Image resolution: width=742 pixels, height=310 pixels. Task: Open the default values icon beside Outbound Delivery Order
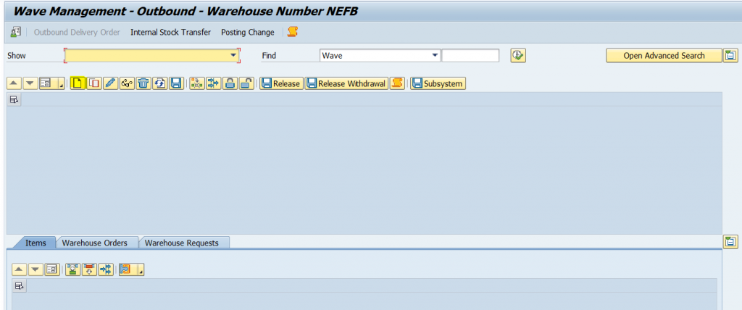click(x=16, y=32)
